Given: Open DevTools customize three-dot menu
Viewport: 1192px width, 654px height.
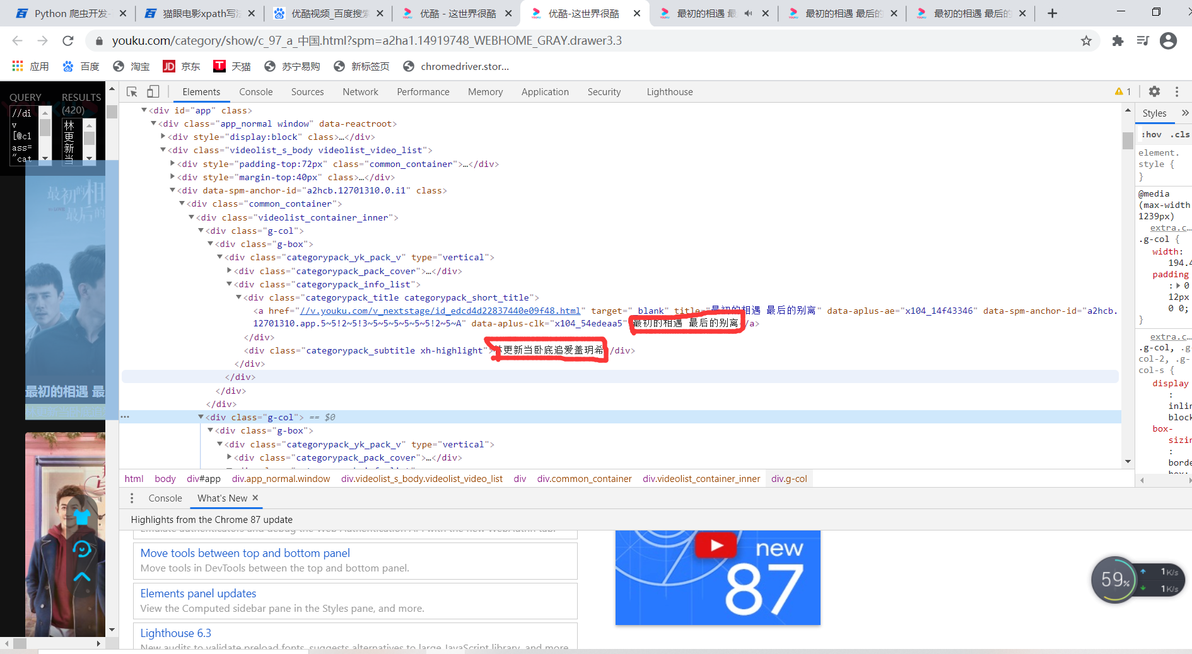Looking at the screenshot, I should pos(1177,91).
